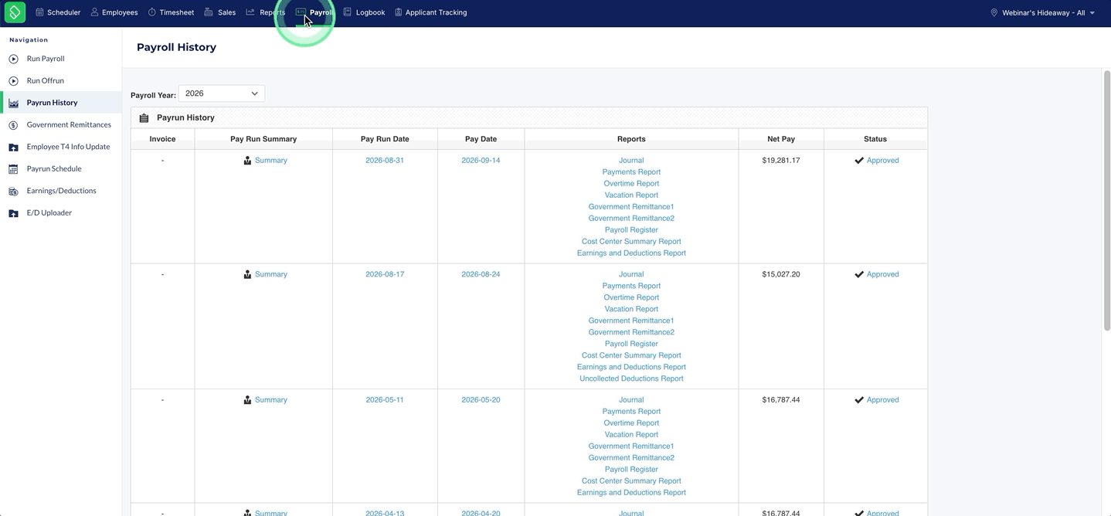Expand the Webinar's Hideaway location selector
The height and width of the screenshot is (516, 1111).
click(1043, 12)
